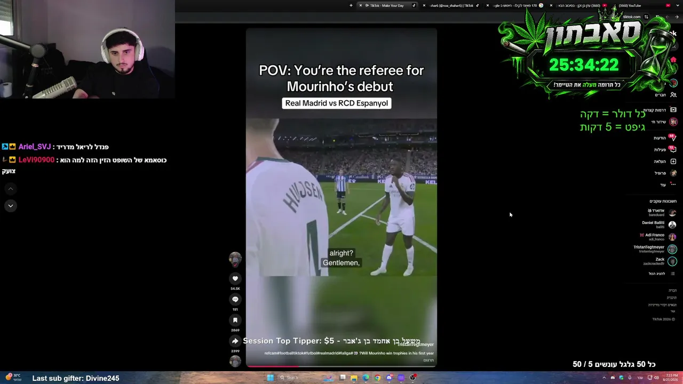Open TristanTegtmeyer username on the video
Image resolution: width=683 pixels, height=384 pixels.
click(416, 345)
